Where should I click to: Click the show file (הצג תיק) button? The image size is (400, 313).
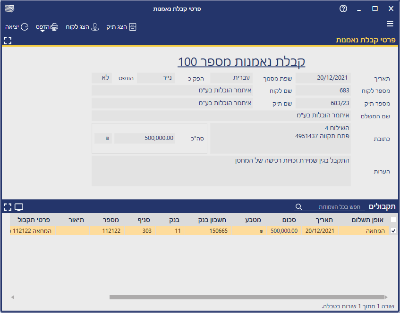[121, 27]
